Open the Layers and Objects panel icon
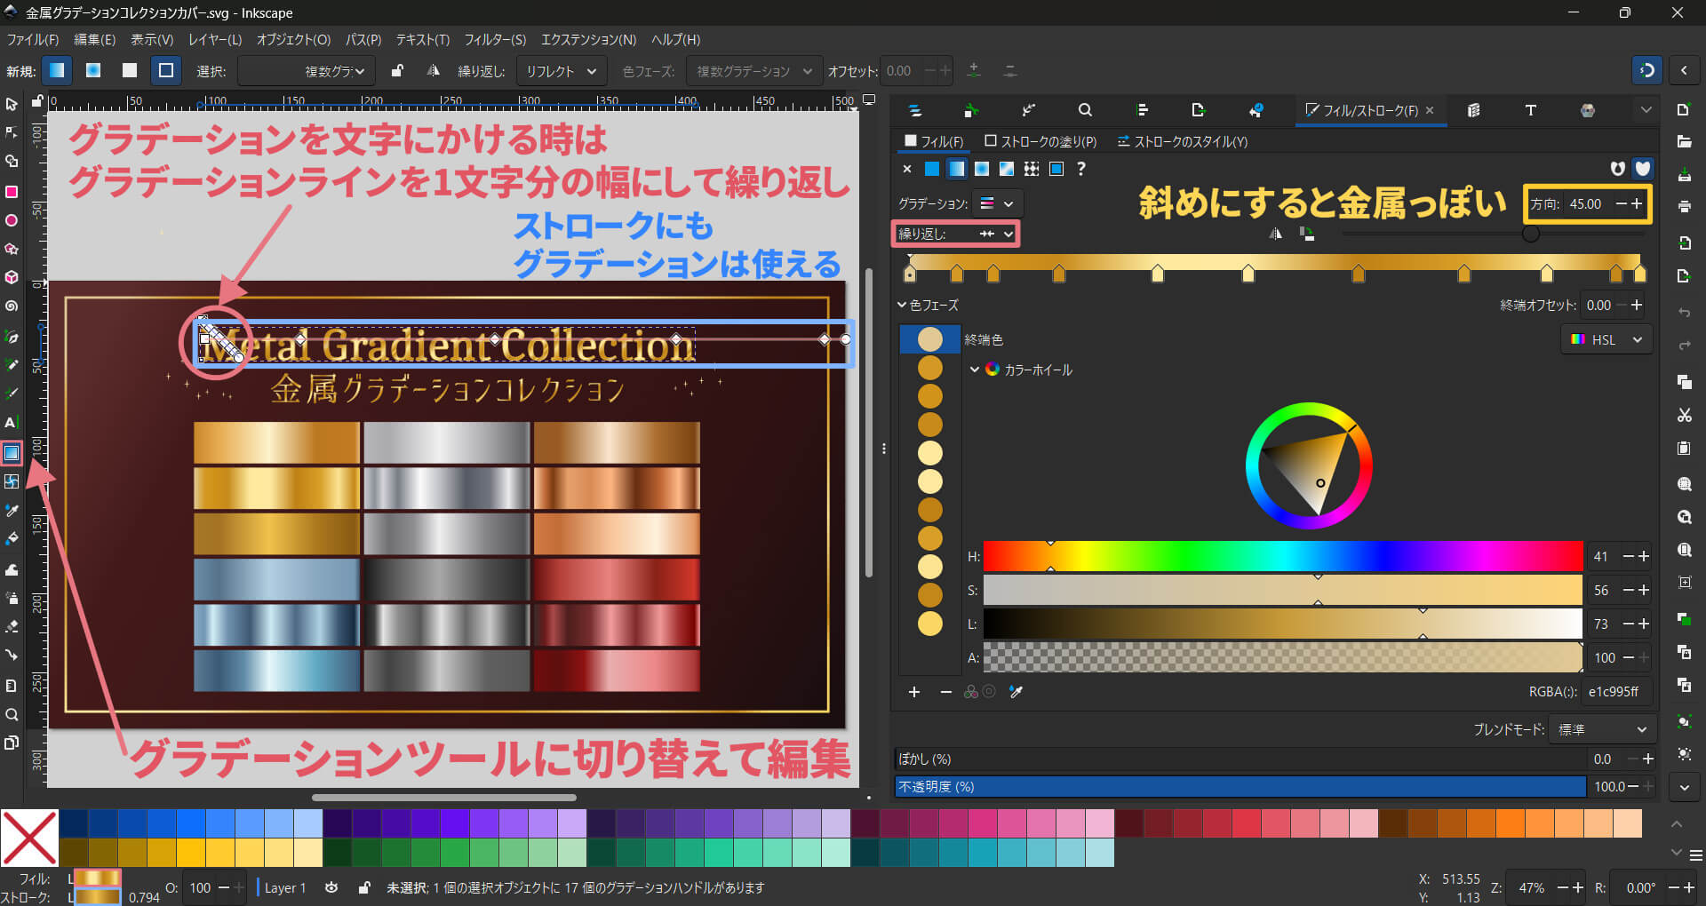The width and height of the screenshot is (1706, 906). [x=915, y=110]
